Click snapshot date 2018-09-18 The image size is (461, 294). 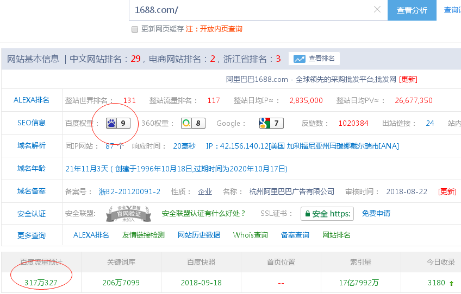pyautogui.click(x=201, y=283)
